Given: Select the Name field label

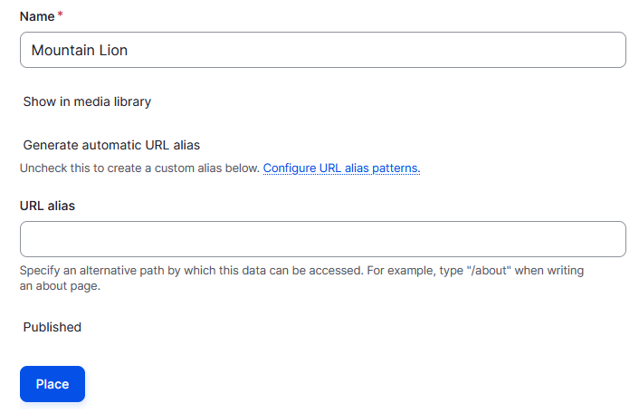Looking at the screenshot, I should coord(37,16).
